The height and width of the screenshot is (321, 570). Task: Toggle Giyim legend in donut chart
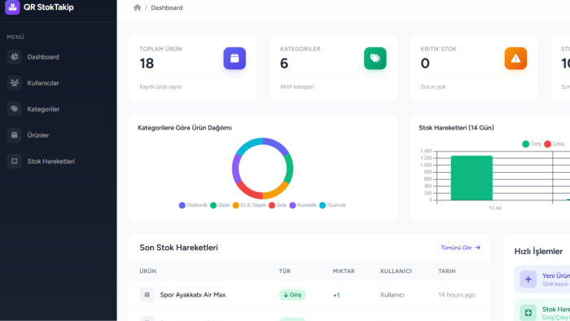click(x=220, y=205)
